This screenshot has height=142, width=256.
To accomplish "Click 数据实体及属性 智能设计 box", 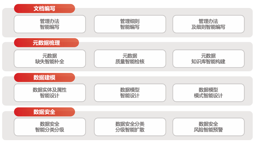I will coord(50,93).
